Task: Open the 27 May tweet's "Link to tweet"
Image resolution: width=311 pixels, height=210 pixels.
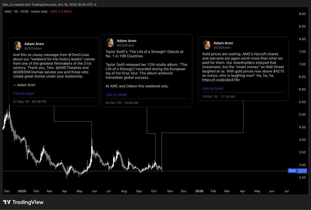Action: pos(24,93)
